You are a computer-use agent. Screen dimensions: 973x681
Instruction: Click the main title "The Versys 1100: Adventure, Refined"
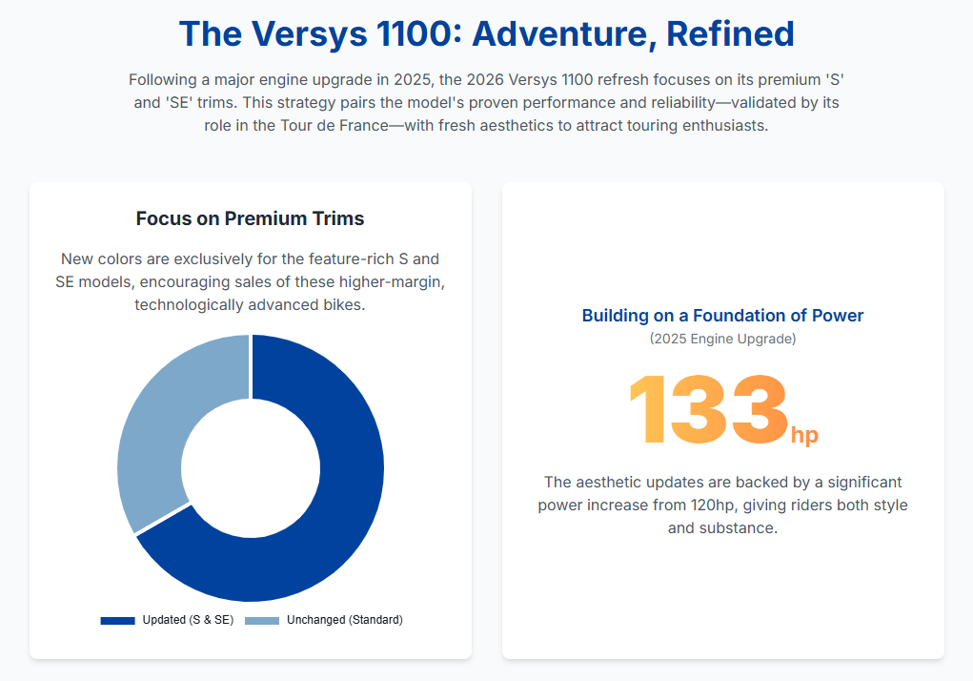pyautogui.click(x=486, y=33)
